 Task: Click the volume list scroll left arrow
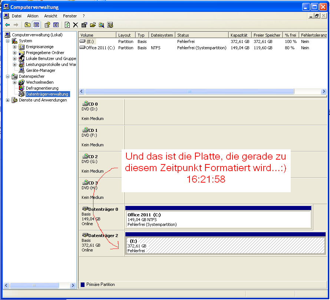point(82,91)
